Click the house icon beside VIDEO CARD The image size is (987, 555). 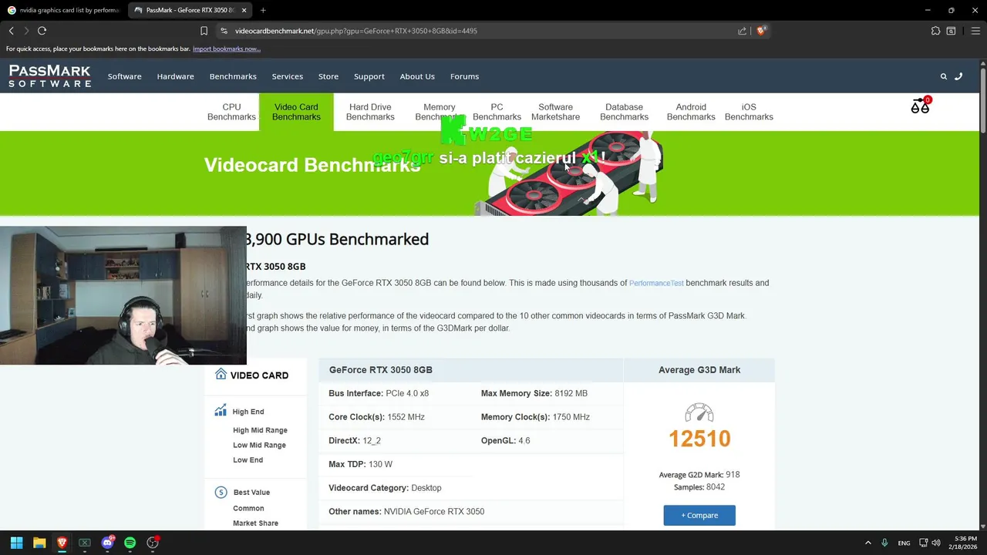pyautogui.click(x=221, y=374)
